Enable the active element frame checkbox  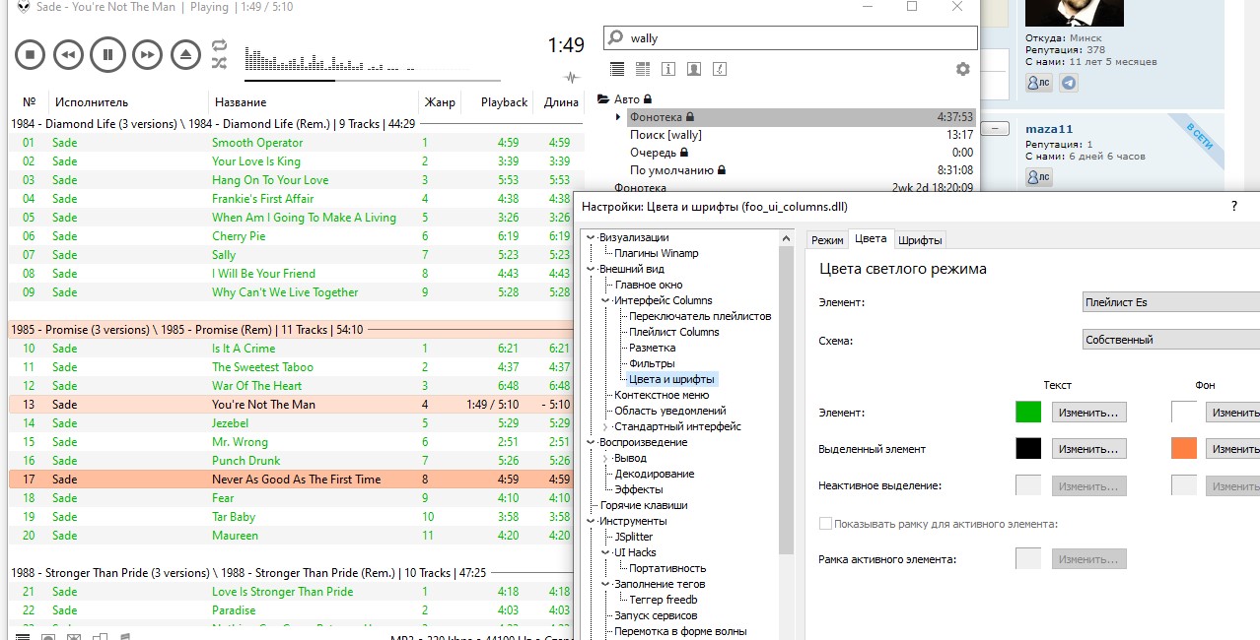[x=826, y=524]
